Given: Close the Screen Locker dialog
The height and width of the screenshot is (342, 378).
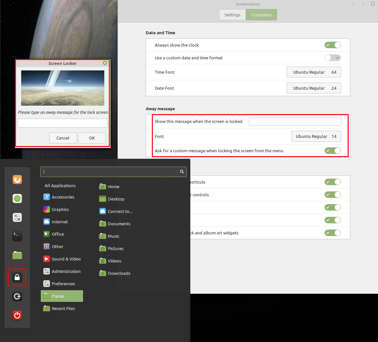Looking at the screenshot, I should (105, 63).
